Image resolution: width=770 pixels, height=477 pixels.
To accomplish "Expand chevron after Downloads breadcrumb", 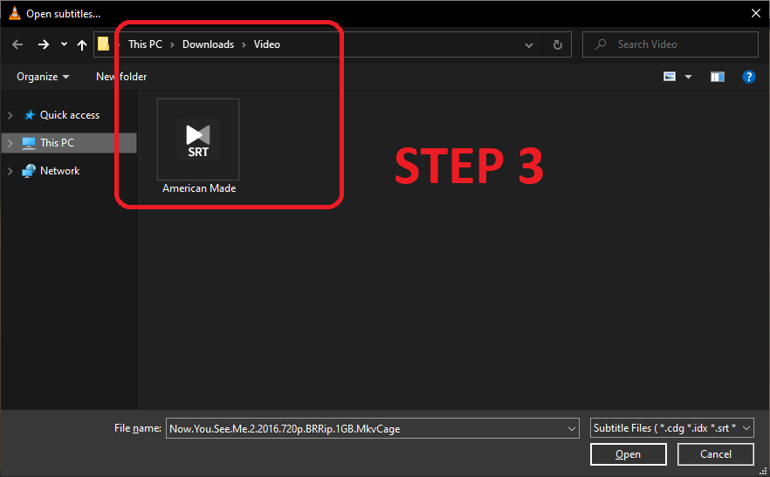I will pos(244,44).
